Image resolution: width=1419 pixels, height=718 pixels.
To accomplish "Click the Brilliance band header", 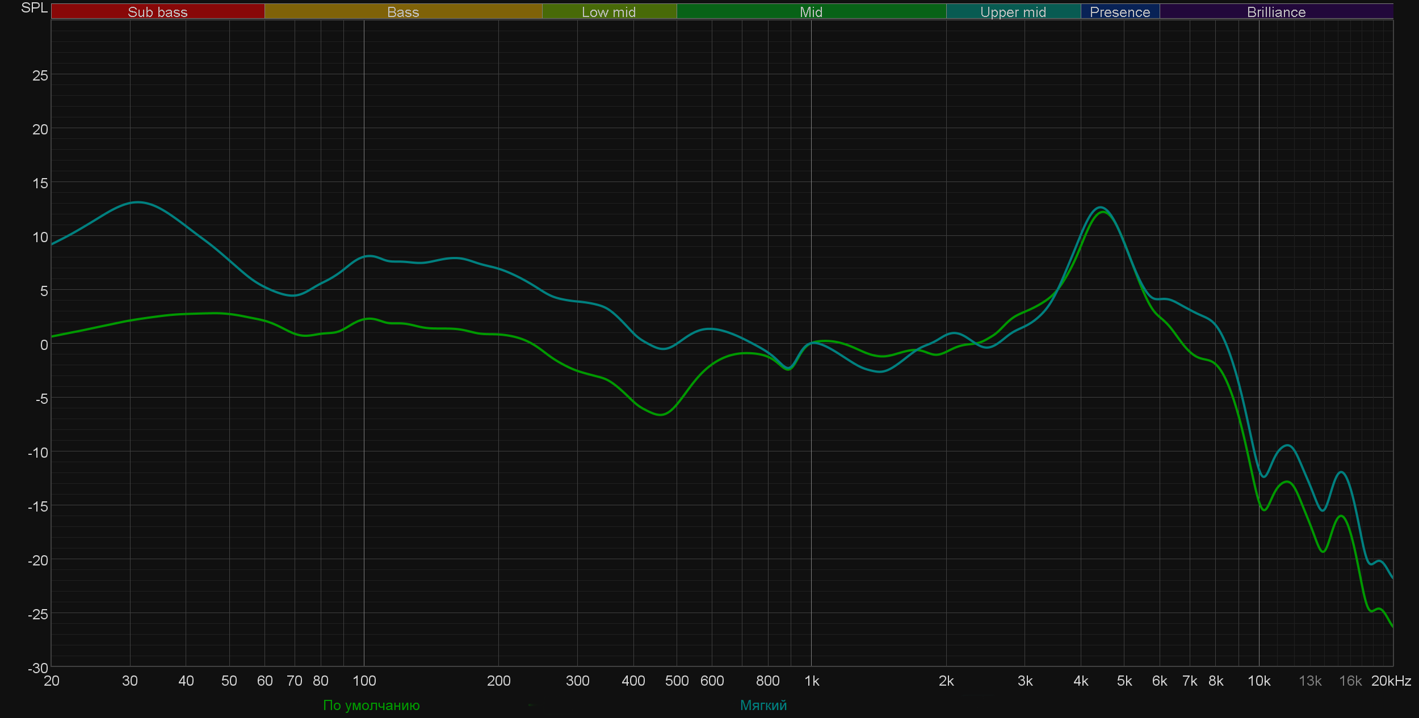I will (1276, 12).
